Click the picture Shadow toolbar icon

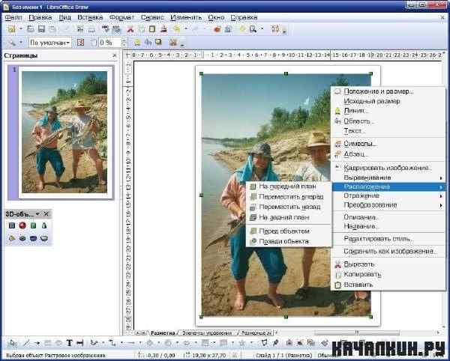[x=158, y=43]
